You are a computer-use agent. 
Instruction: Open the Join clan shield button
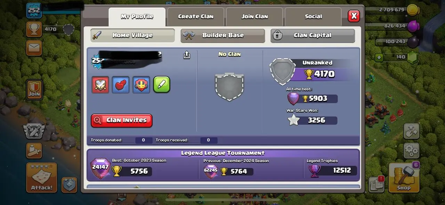(34, 89)
